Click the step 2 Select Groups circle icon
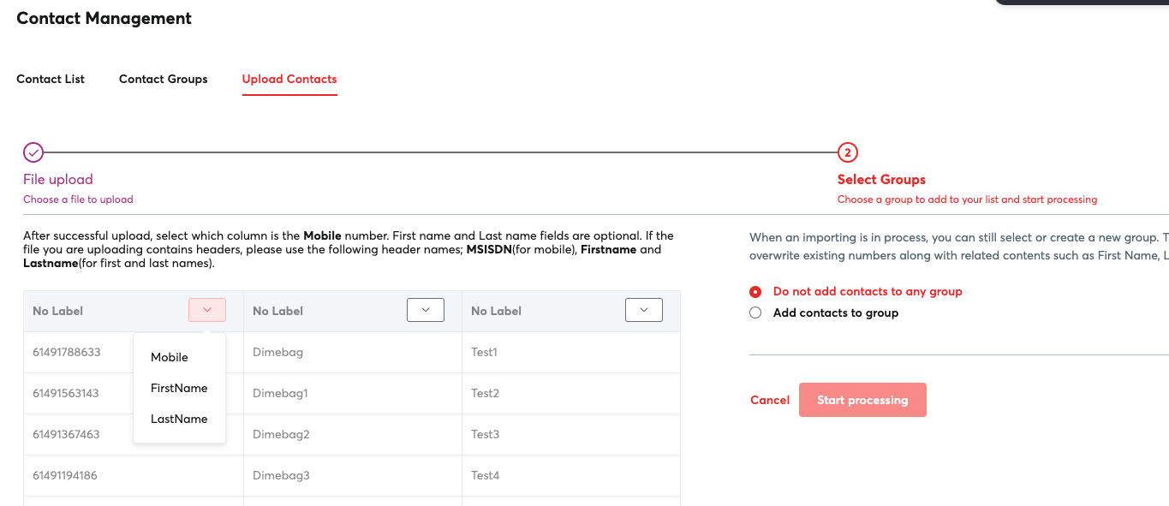The width and height of the screenshot is (1169, 506). (847, 152)
